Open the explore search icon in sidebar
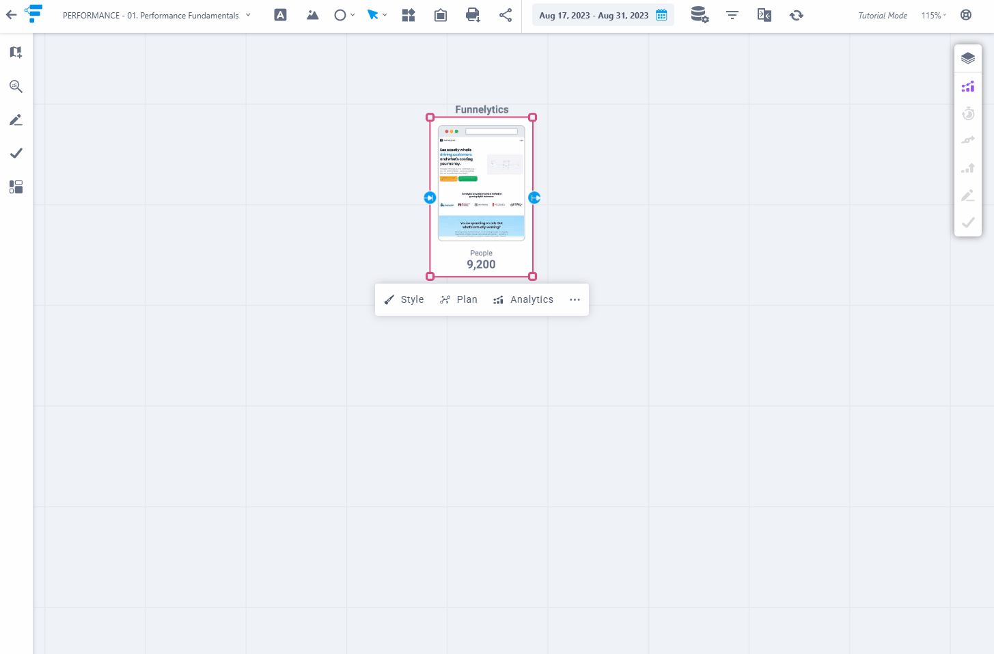 pyautogui.click(x=16, y=86)
